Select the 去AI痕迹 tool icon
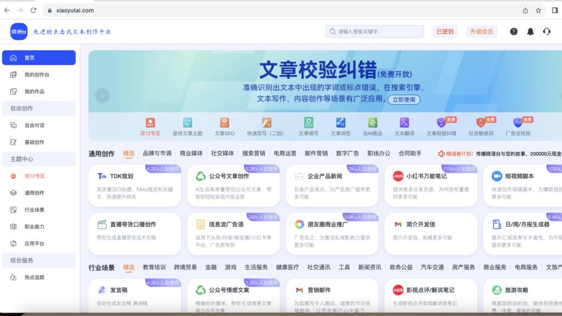The width and height of the screenshot is (562, 316). (x=373, y=123)
